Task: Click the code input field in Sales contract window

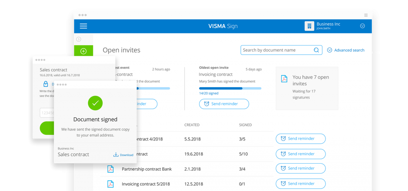Action: (47, 113)
